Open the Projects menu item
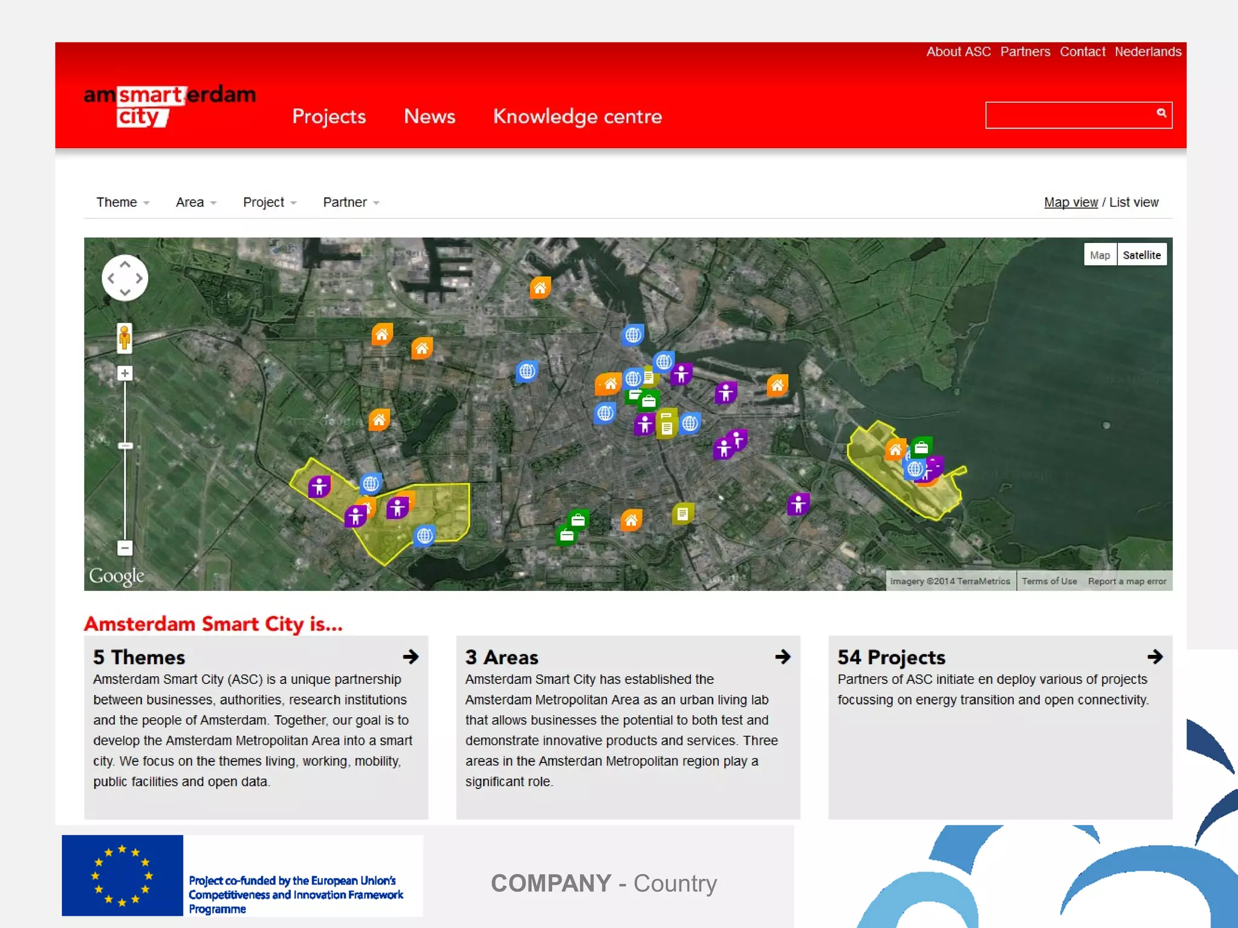1238x928 pixels. 329,116
